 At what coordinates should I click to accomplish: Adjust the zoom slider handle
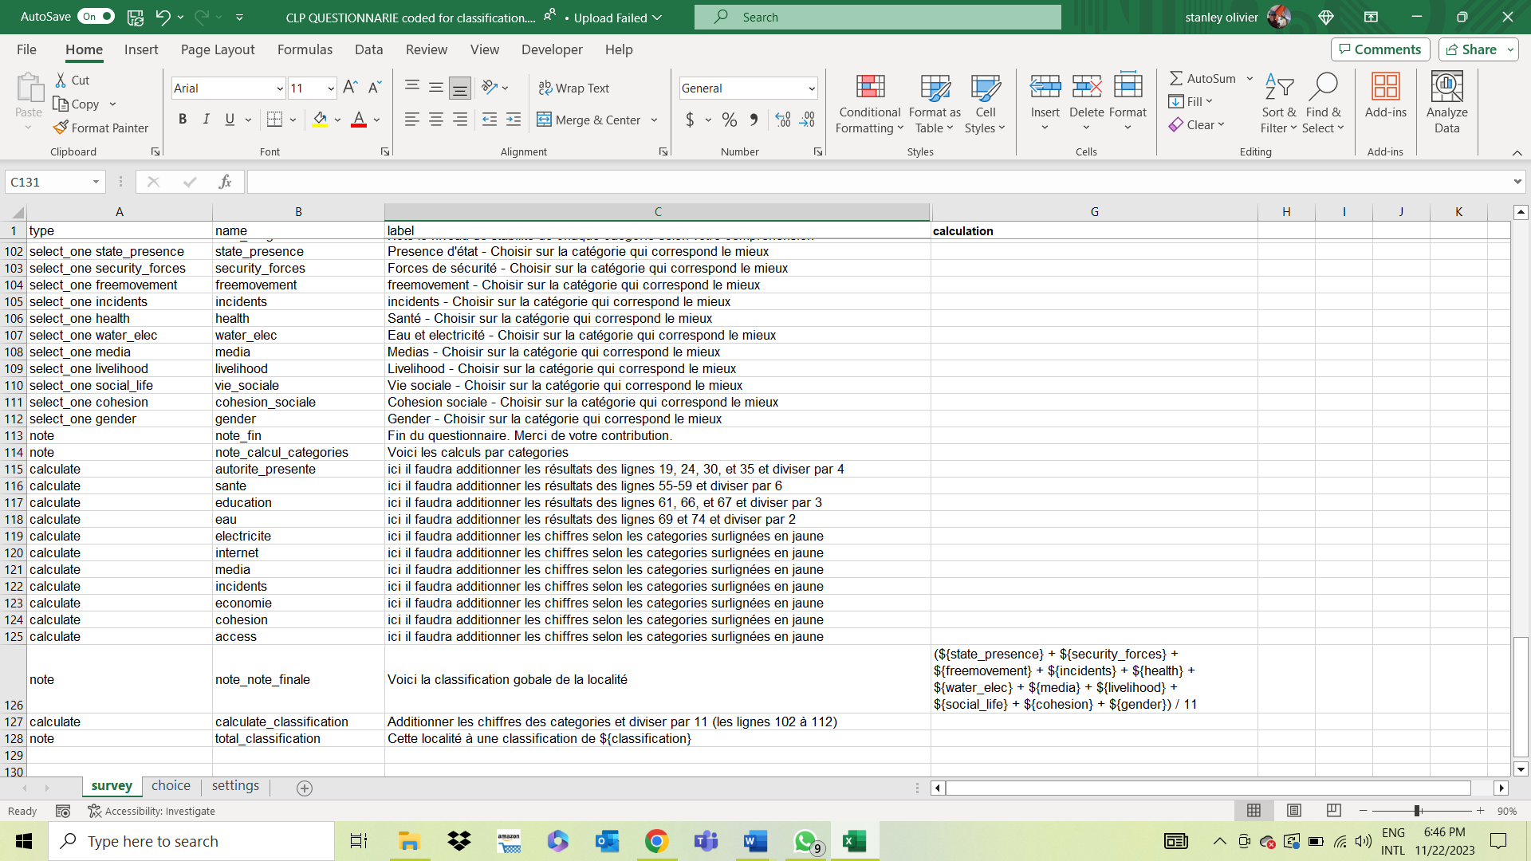(1418, 811)
